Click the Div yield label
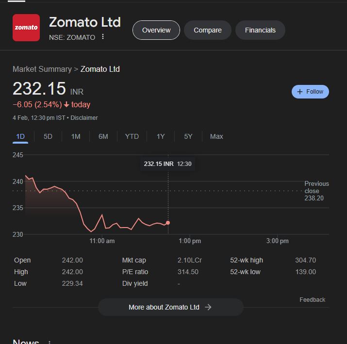347x344 pixels. tap(135, 283)
